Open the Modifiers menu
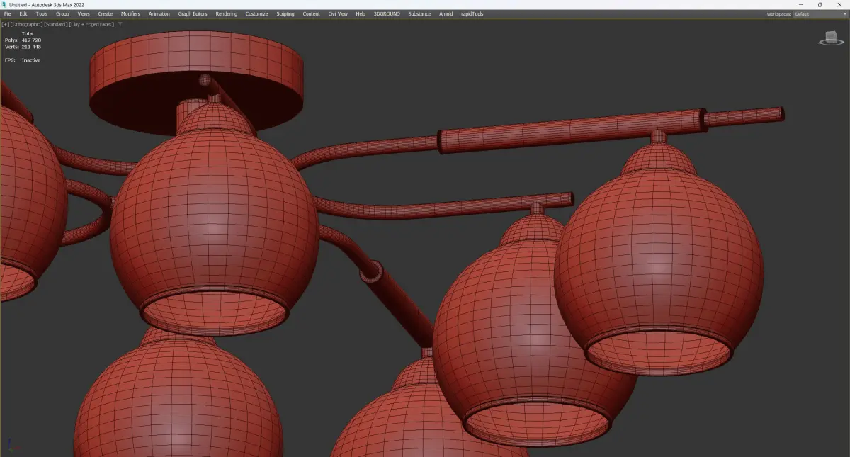850x457 pixels. [x=130, y=13]
